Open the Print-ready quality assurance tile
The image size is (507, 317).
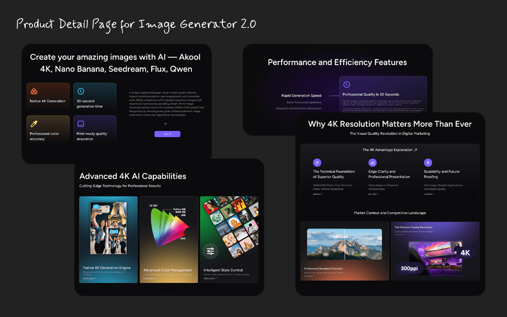click(95, 129)
